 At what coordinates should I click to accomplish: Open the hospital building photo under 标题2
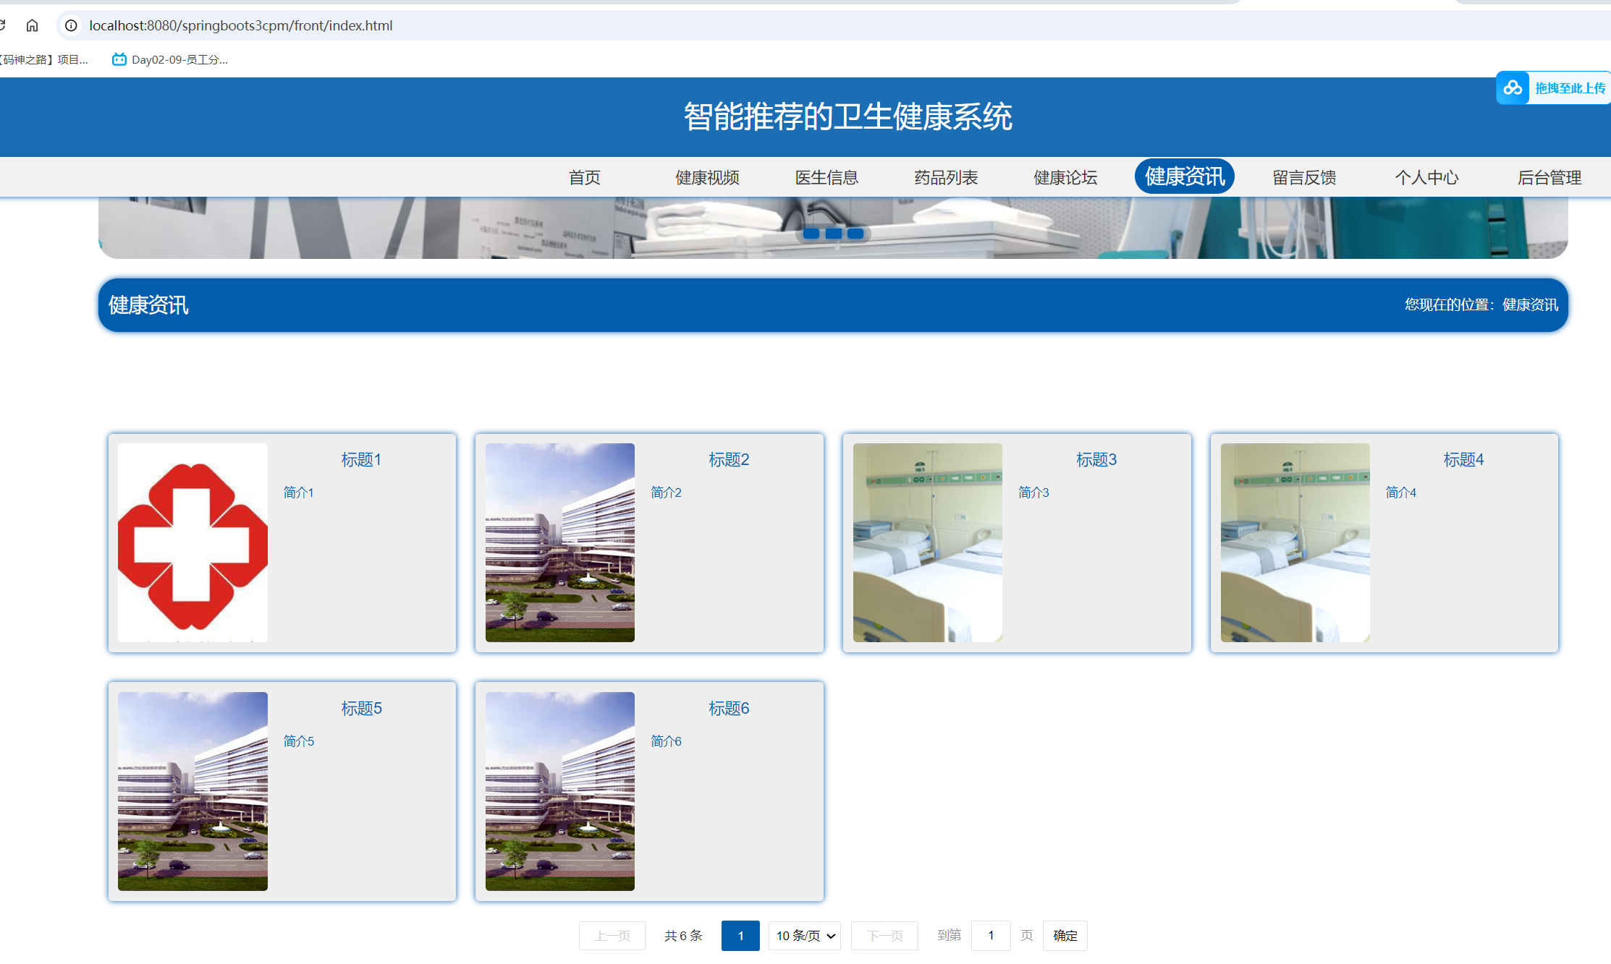(559, 542)
